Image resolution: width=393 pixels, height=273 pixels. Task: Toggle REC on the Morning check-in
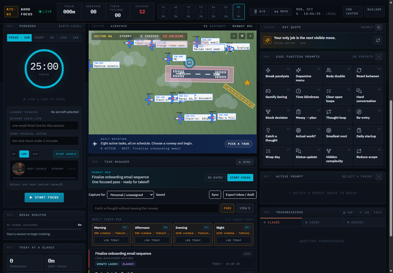point(125,228)
